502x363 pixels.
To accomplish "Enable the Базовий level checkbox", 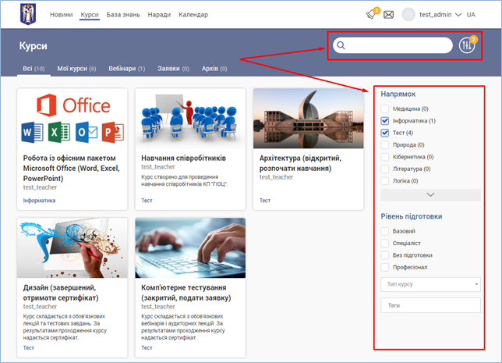I will [x=385, y=232].
